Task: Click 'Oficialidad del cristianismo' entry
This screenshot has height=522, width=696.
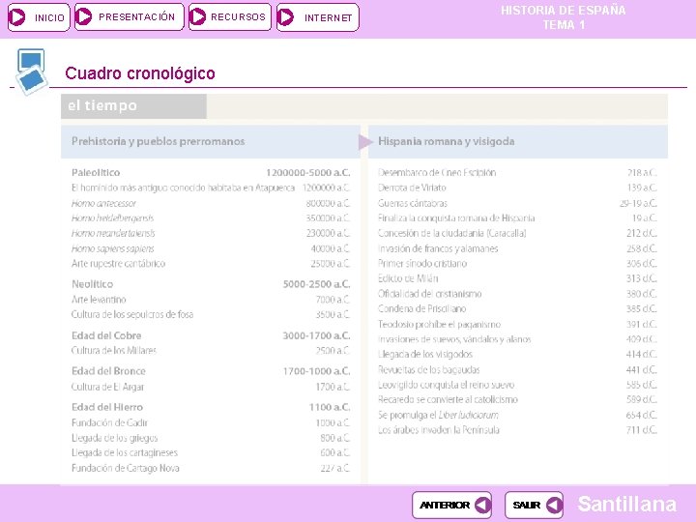Action: pyautogui.click(x=429, y=294)
